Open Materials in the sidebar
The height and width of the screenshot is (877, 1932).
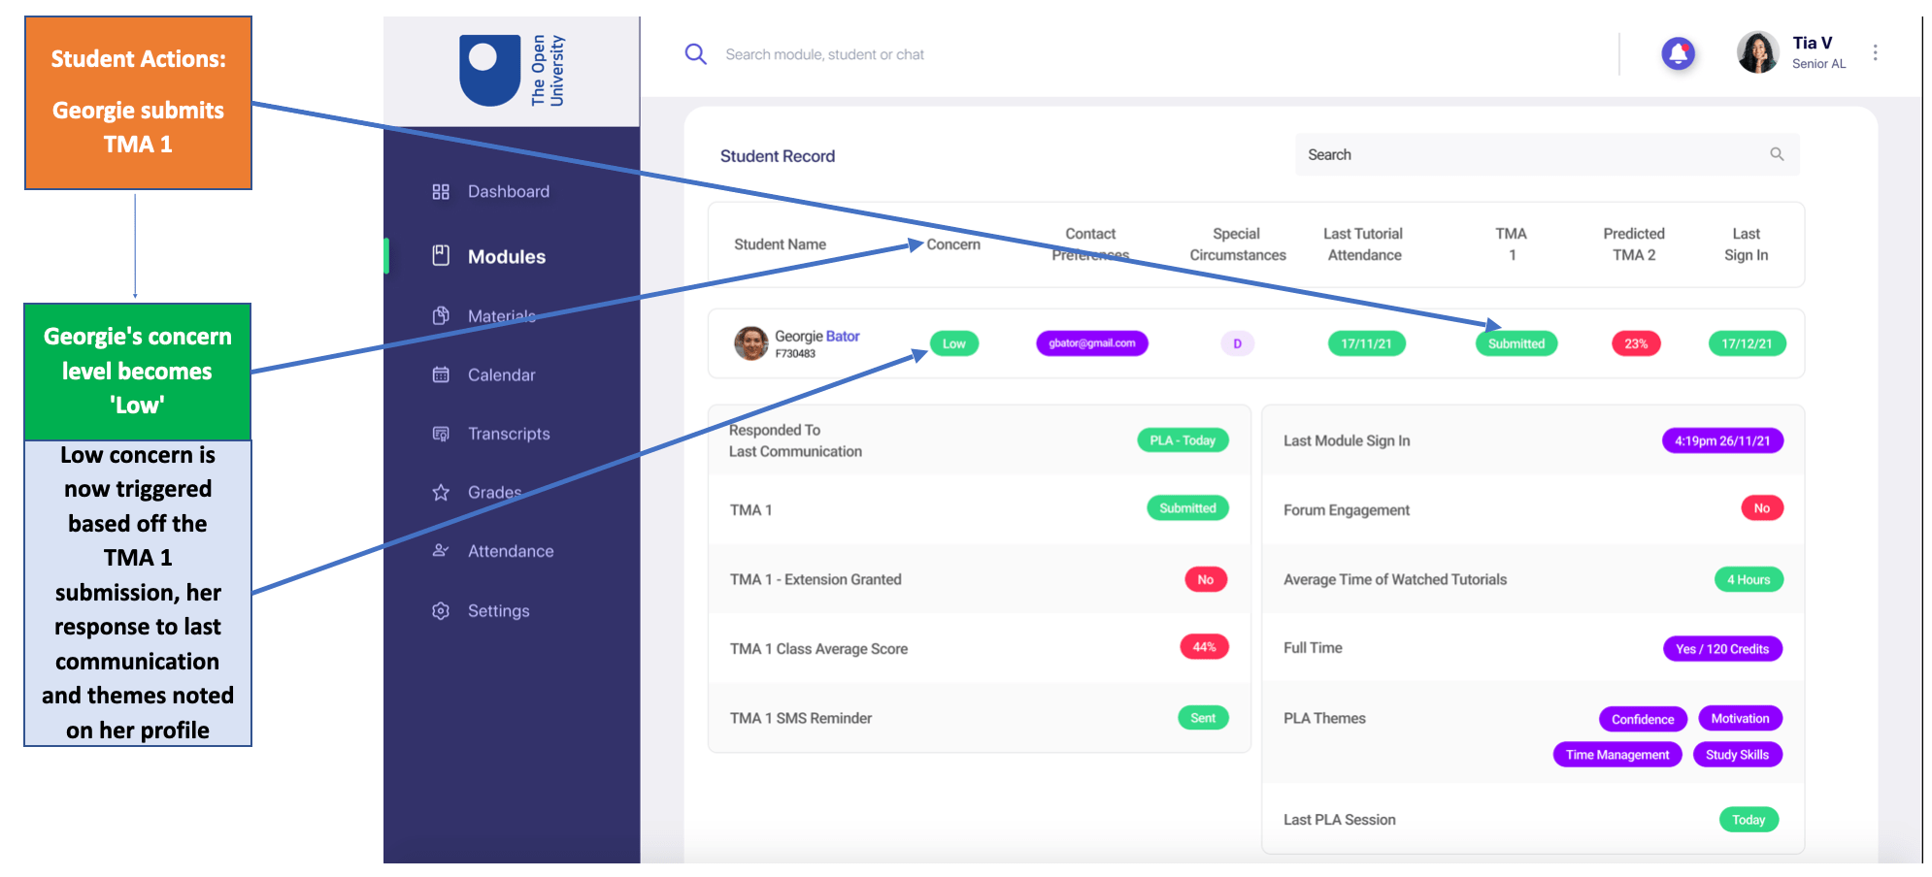tap(501, 316)
